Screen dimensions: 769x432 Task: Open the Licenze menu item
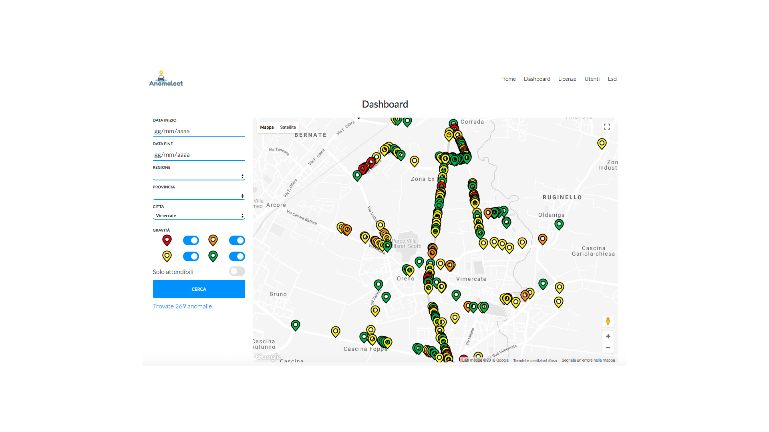point(567,79)
